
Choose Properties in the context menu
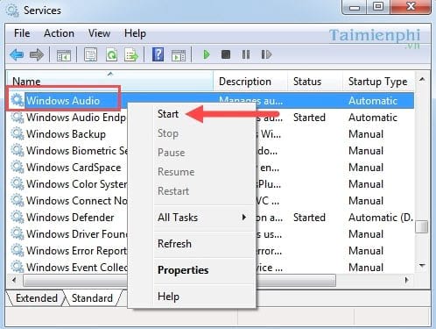coord(183,270)
